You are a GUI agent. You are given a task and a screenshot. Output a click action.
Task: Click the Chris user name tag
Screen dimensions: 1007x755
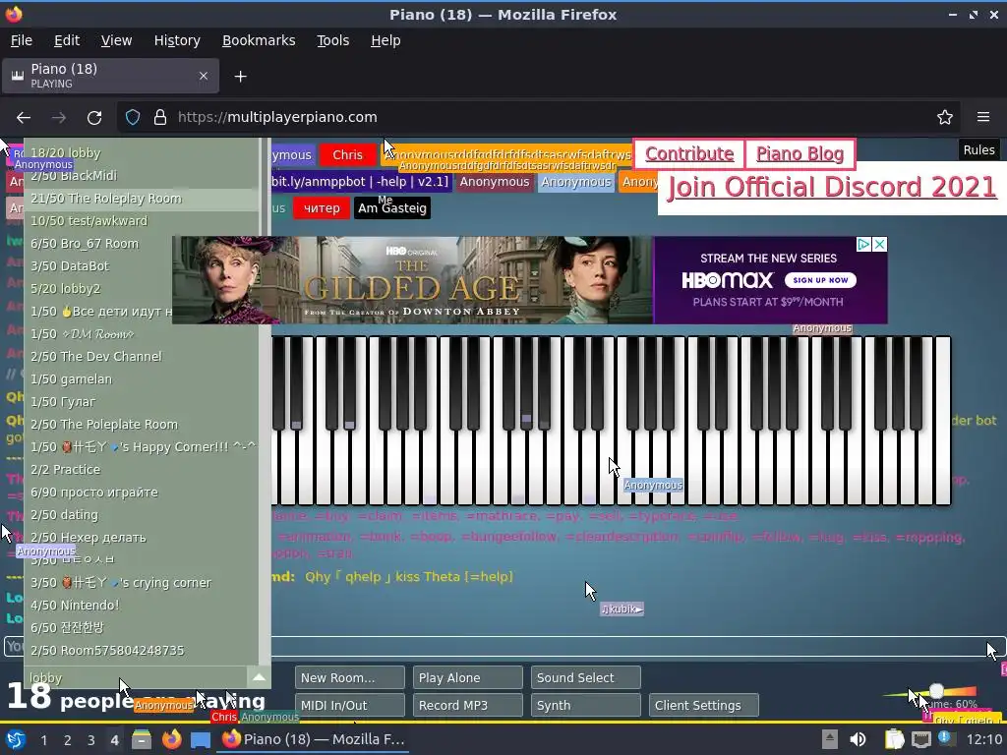347,154
